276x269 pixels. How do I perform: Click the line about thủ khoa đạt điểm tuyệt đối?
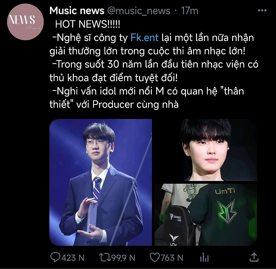click(114, 78)
